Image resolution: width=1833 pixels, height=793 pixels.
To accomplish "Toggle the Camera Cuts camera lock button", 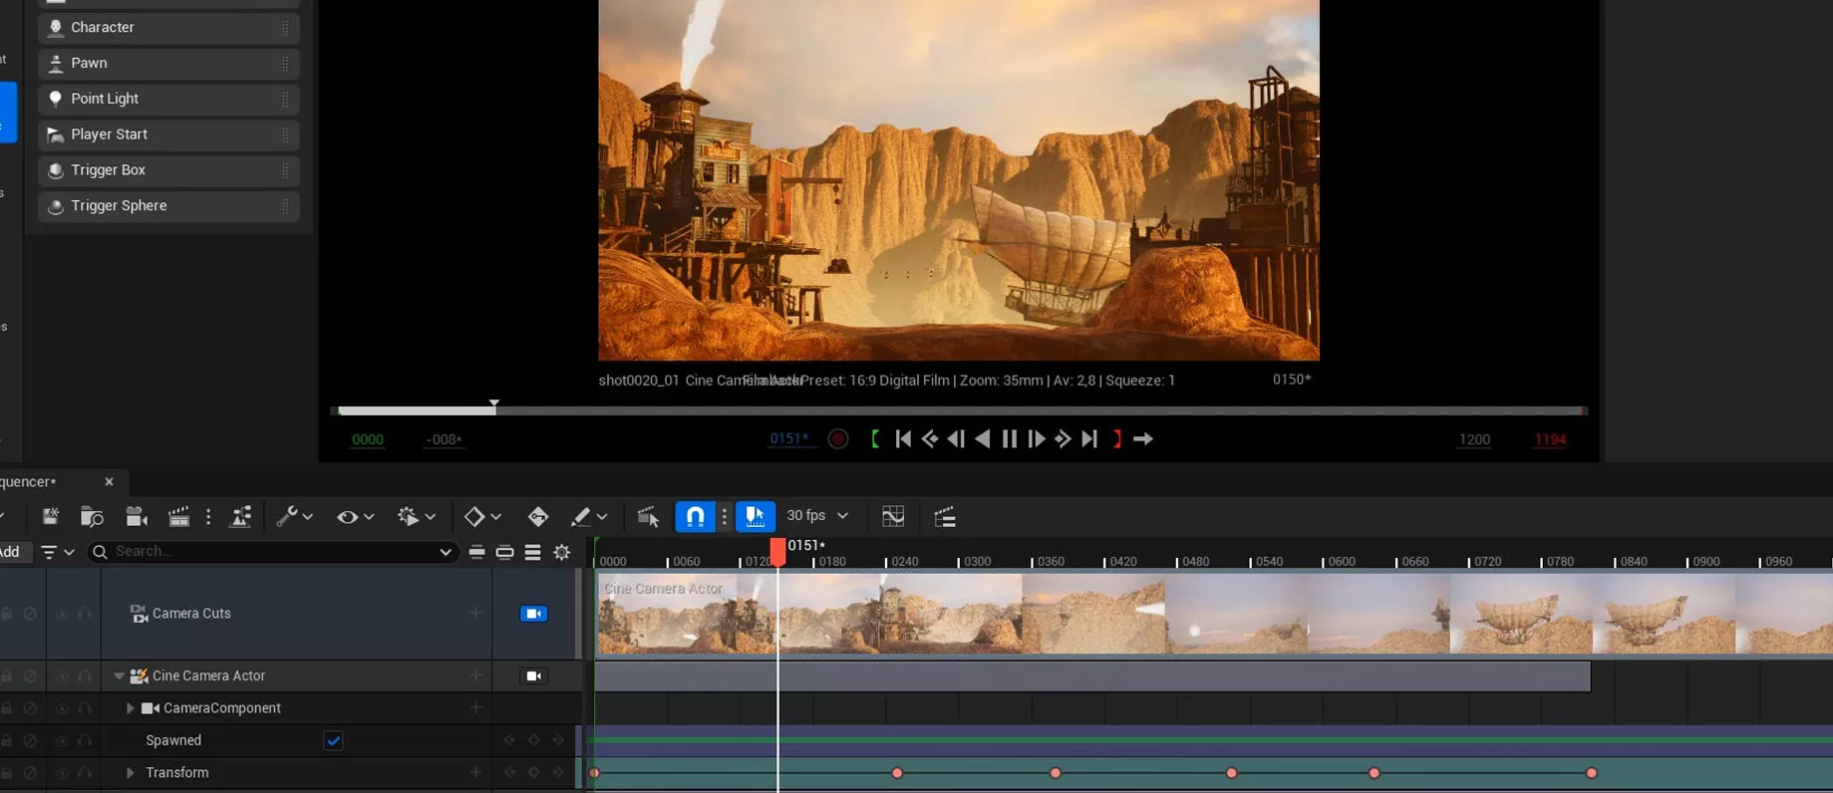I will click(x=533, y=614).
